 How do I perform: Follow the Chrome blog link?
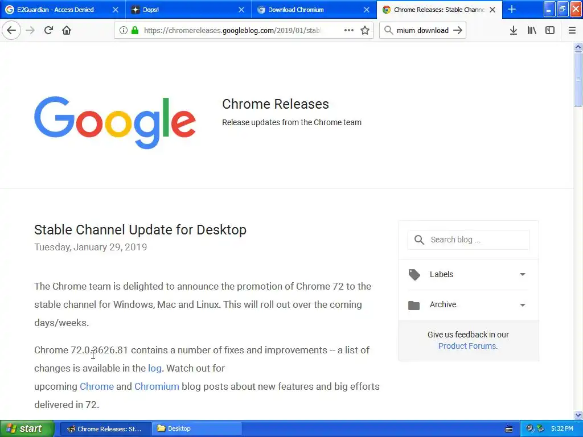[97, 386]
